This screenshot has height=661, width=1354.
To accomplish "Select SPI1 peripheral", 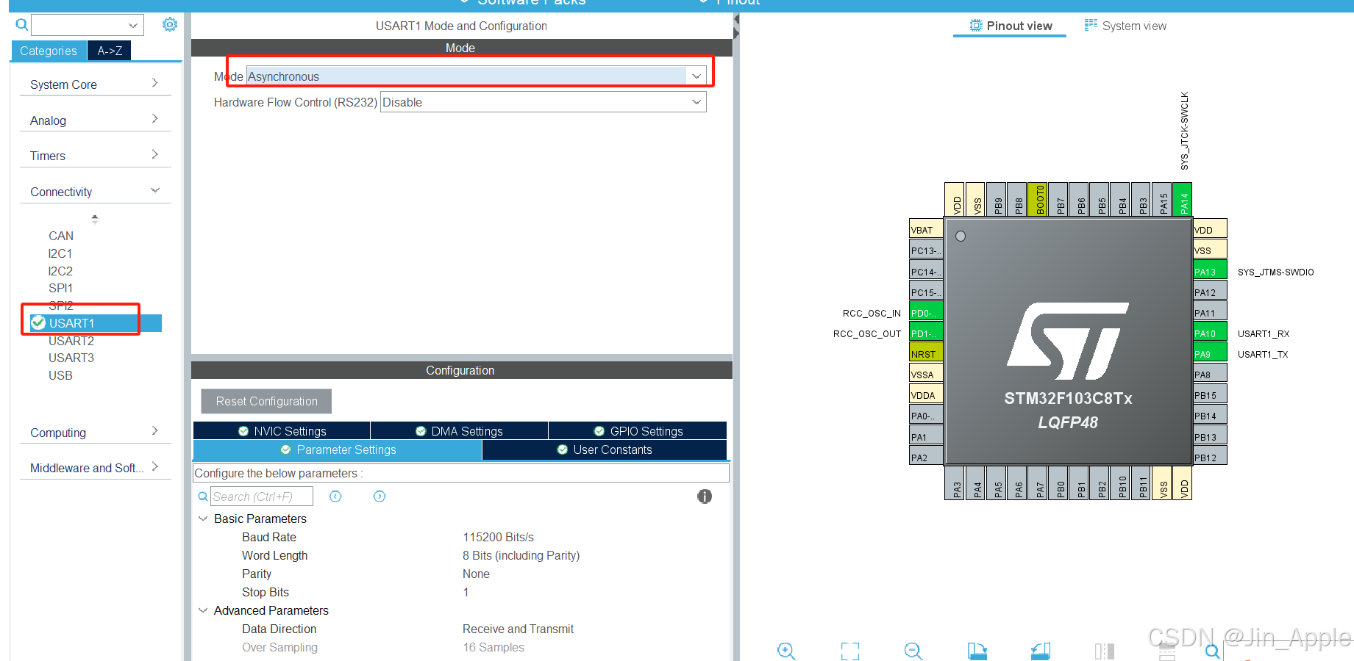I will click(x=60, y=288).
